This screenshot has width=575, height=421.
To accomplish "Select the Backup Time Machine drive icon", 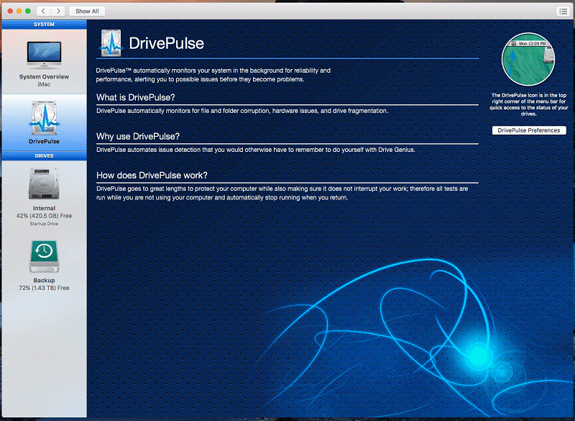I will 44,257.
